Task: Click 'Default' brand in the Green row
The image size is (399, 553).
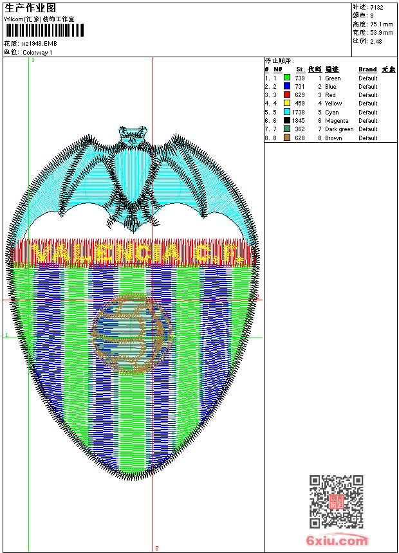Action: pyautogui.click(x=368, y=78)
